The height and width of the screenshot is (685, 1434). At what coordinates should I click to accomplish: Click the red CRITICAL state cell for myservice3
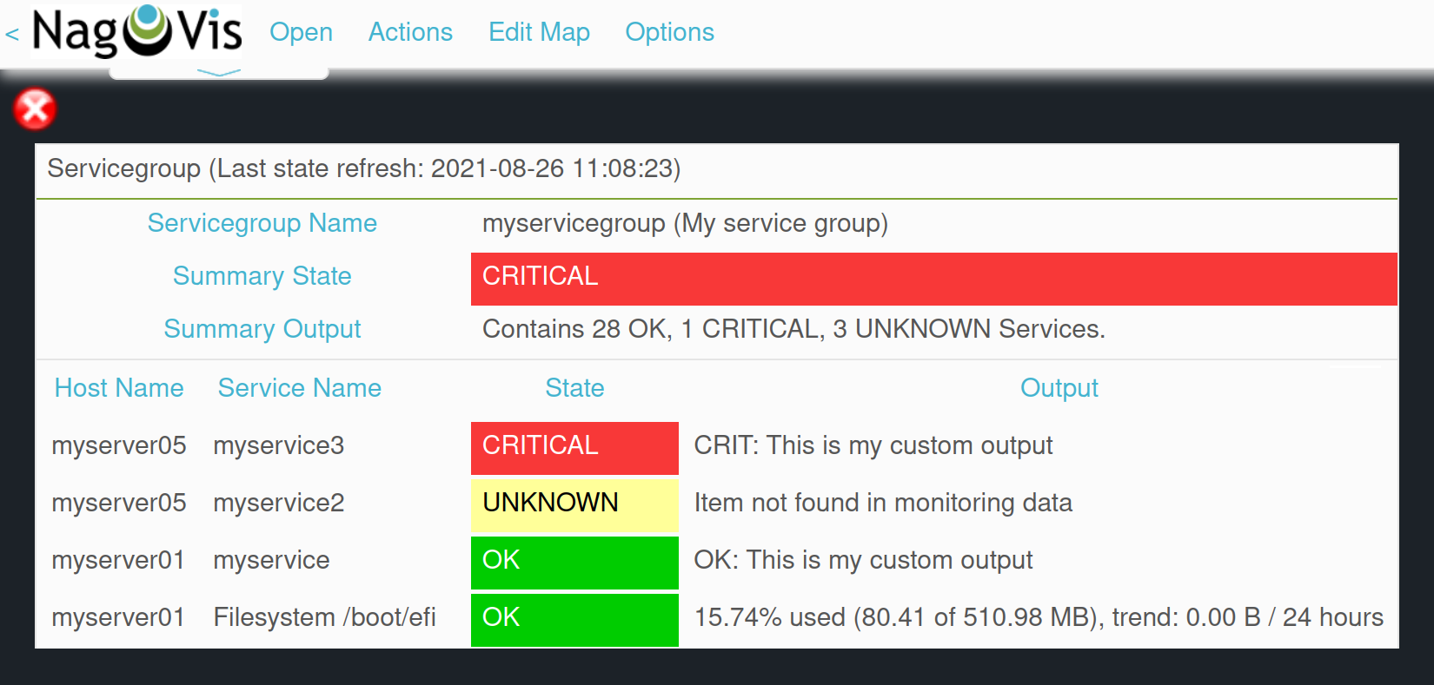pos(574,445)
